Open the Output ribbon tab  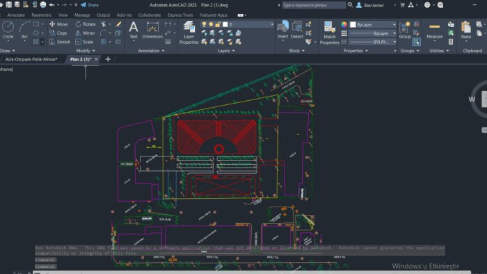coord(103,15)
